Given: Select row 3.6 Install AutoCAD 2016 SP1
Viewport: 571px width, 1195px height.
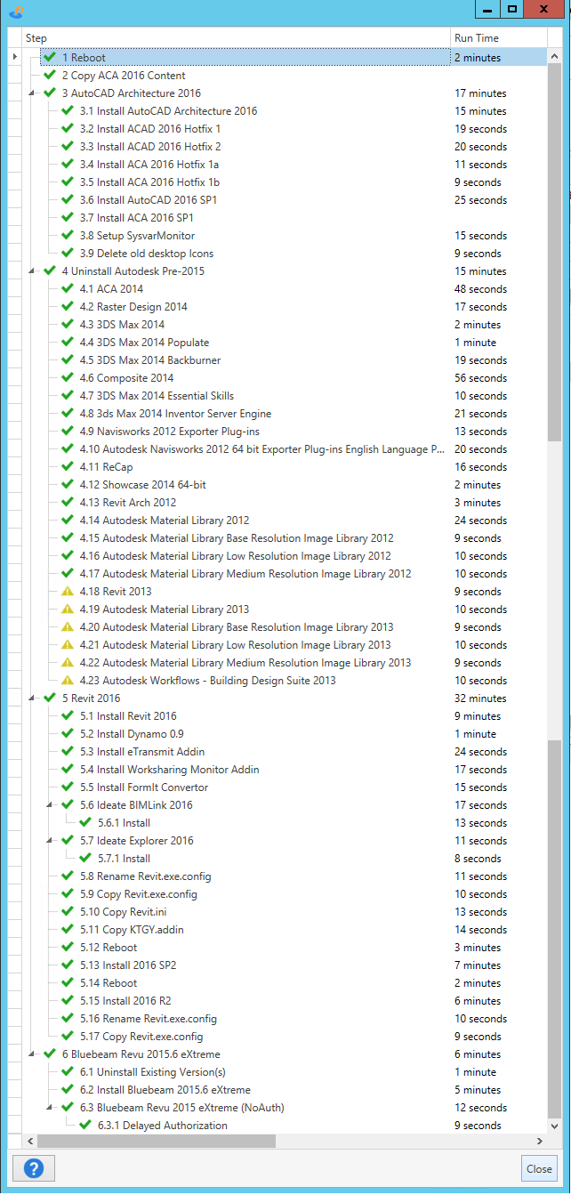Looking at the screenshot, I should click(x=285, y=200).
